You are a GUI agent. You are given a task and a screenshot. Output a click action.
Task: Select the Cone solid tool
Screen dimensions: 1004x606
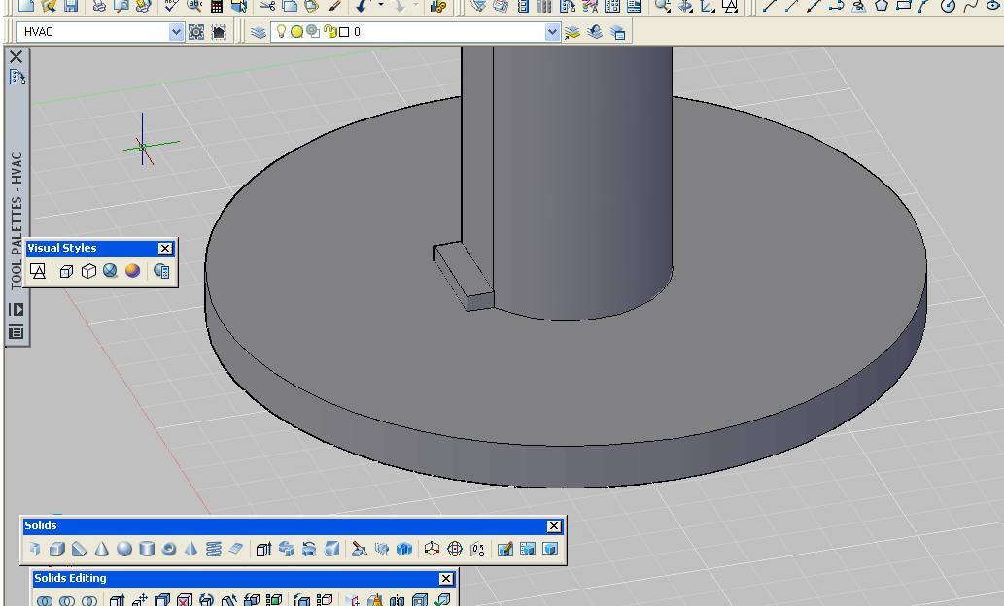pos(102,550)
